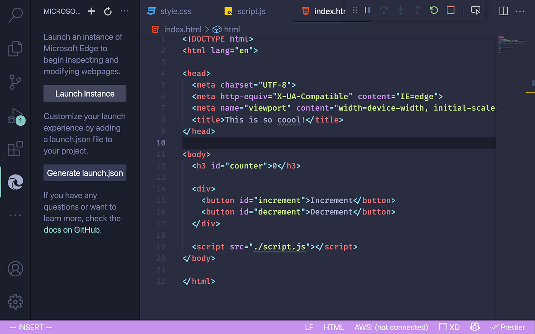The image size is (535, 334).
Task: Split the editor into two panes
Action: [x=503, y=11]
